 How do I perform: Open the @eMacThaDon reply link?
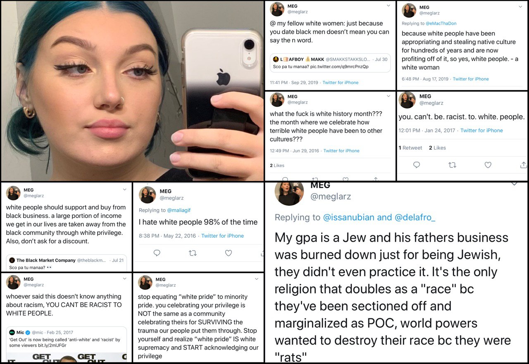click(441, 24)
